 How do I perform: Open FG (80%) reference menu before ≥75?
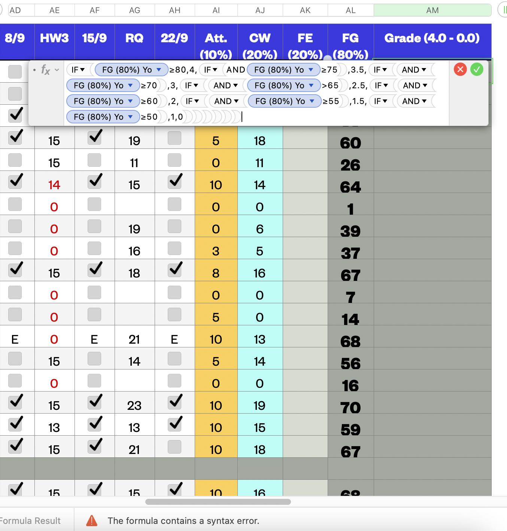pyautogui.click(x=311, y=70)
